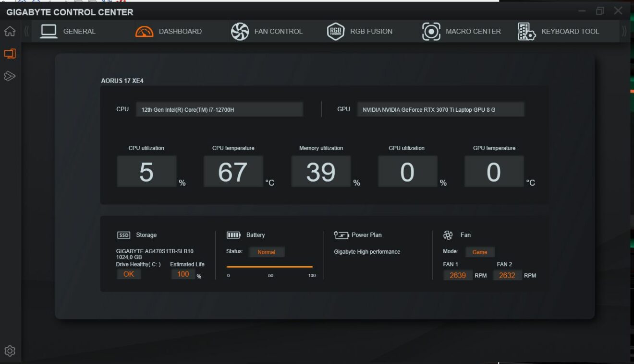
Task: Expand the right navigation chevron
Action: [622, 31]
